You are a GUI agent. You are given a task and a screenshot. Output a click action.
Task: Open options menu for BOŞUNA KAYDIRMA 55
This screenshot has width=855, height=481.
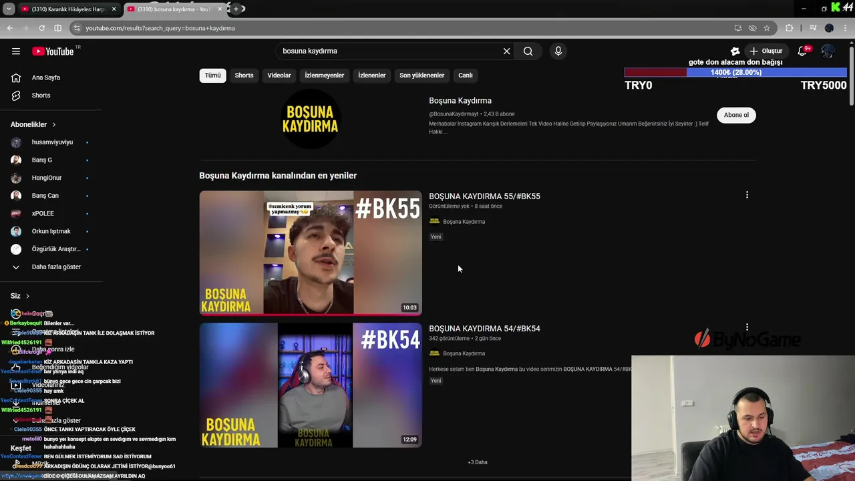747,195
